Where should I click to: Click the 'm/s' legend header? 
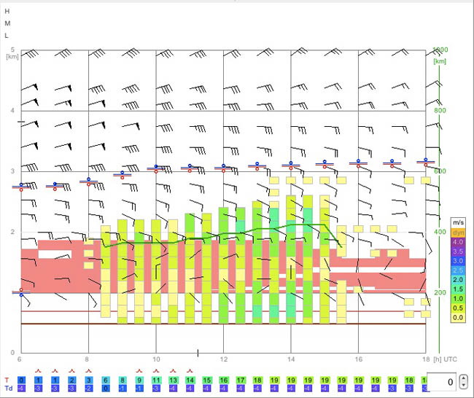458,223
